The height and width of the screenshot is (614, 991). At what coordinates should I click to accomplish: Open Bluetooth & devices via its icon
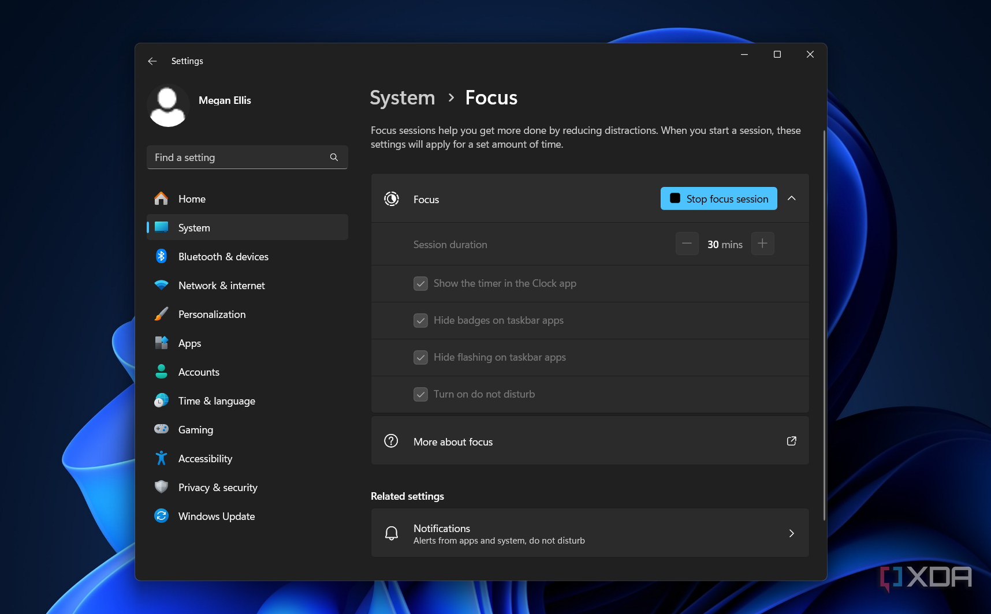tap(162, 256)
